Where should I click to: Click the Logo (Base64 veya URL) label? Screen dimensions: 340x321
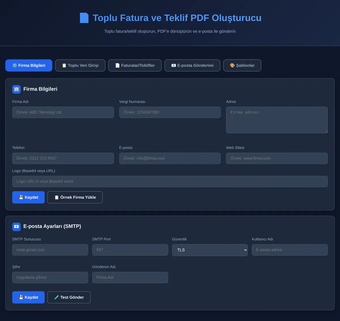pyautogui.click(x=34, y=171)
